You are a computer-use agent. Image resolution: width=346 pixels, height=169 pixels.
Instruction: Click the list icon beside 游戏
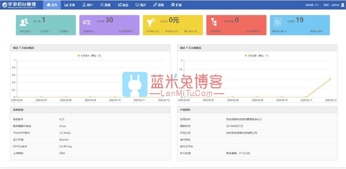(x=102, y=5)
